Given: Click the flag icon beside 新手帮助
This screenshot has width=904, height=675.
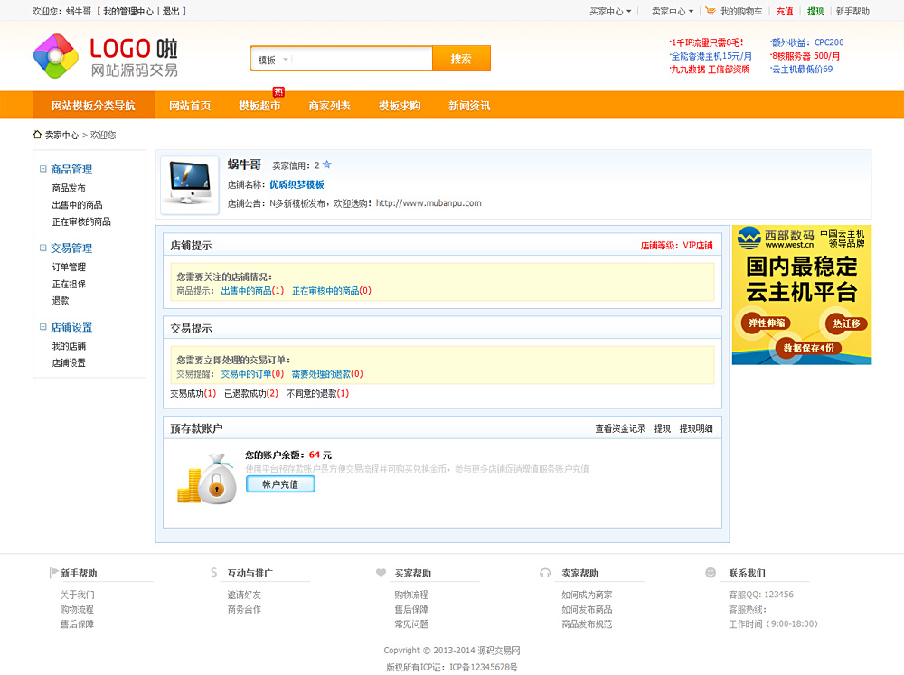Looking at the screenshot, I should pyautogui.click(x=53, y=573).
